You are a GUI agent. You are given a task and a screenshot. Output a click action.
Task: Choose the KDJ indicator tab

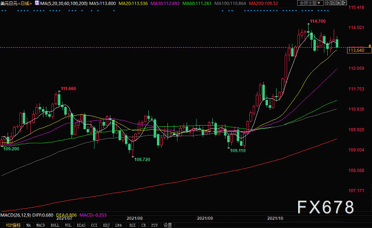[106, 225]
